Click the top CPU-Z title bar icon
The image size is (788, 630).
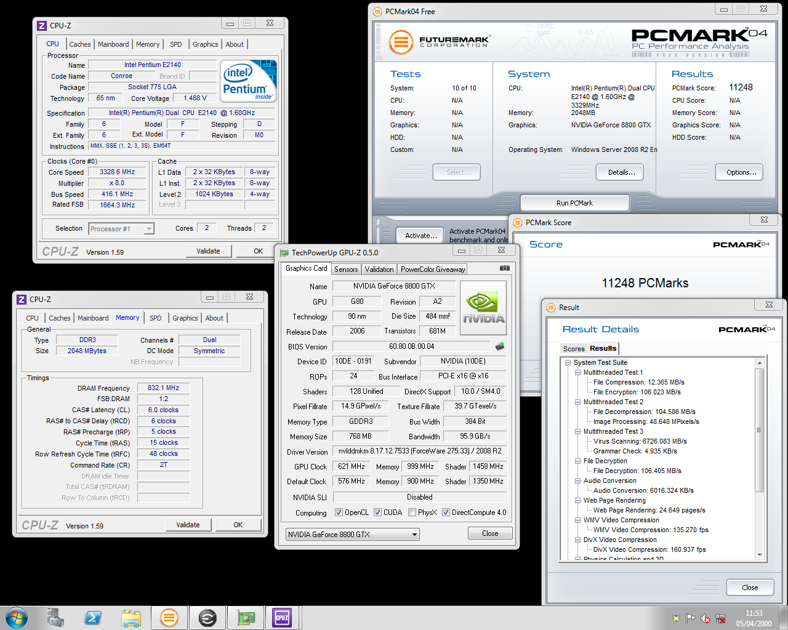pos(42,26)
